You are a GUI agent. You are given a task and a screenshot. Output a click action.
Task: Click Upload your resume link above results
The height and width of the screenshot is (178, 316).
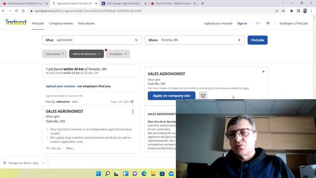(x=60, y=86)
